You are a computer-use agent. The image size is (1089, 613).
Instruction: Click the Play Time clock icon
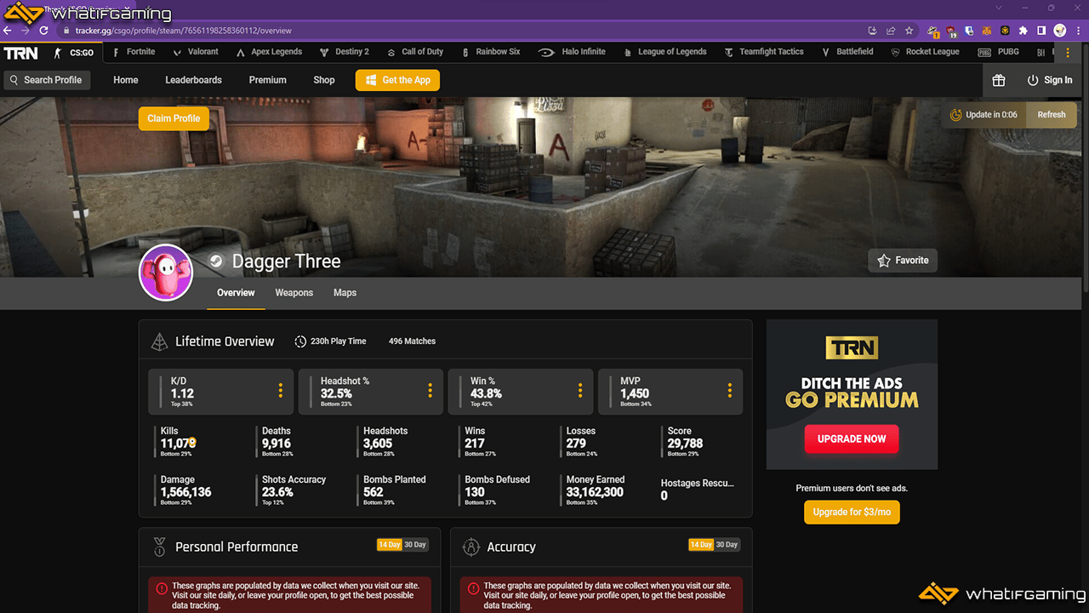click(300, 341)
